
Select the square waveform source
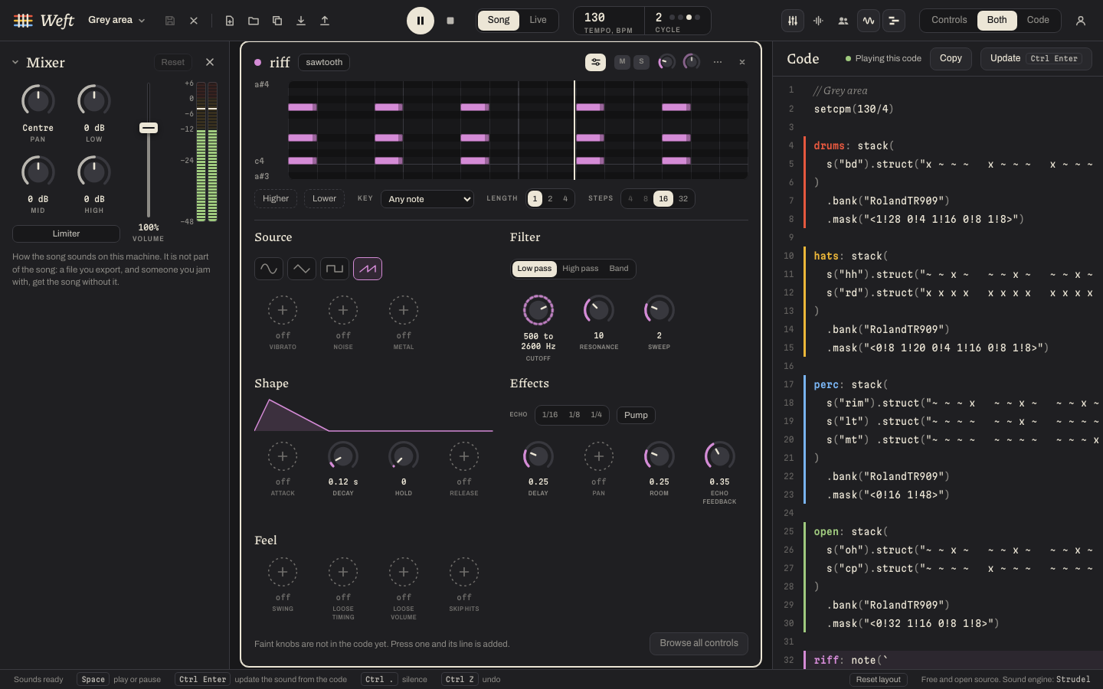point(335,269)
